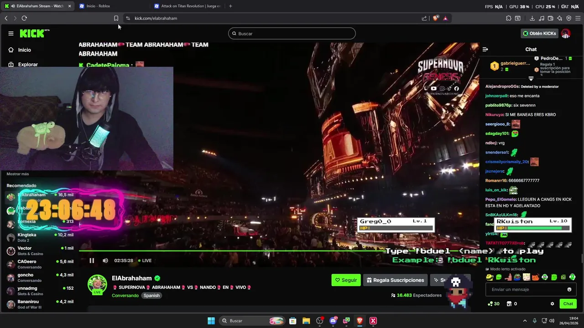Pause the stream playback
This screenshot has height=328, width=584.
click(92, 261)
